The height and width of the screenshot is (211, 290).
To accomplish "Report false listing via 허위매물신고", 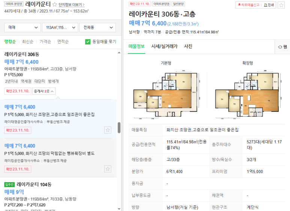I will (249, 5).
